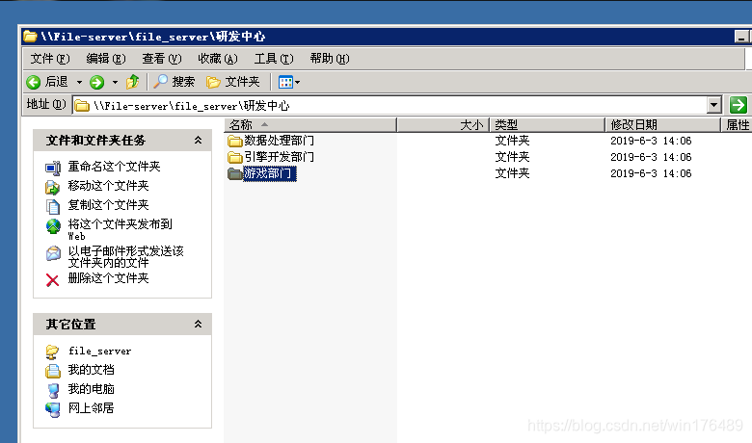
Task: Click 以电子邮件形式发送该文件夹内的文件 link
Action: click(125, 257)
